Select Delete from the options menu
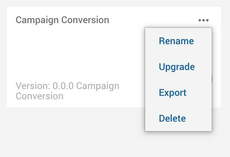 172,119
